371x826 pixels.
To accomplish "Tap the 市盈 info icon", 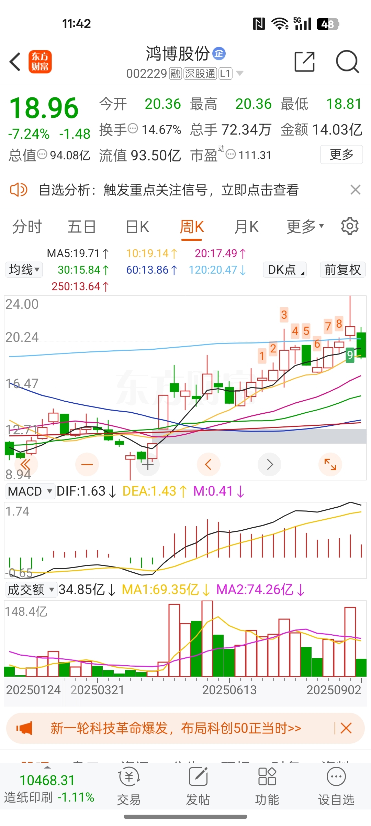I will 231,154.
